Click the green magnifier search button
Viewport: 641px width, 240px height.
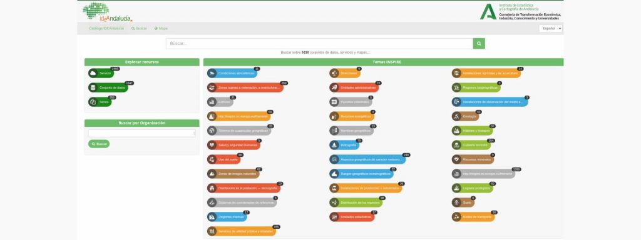pos(479,43)
